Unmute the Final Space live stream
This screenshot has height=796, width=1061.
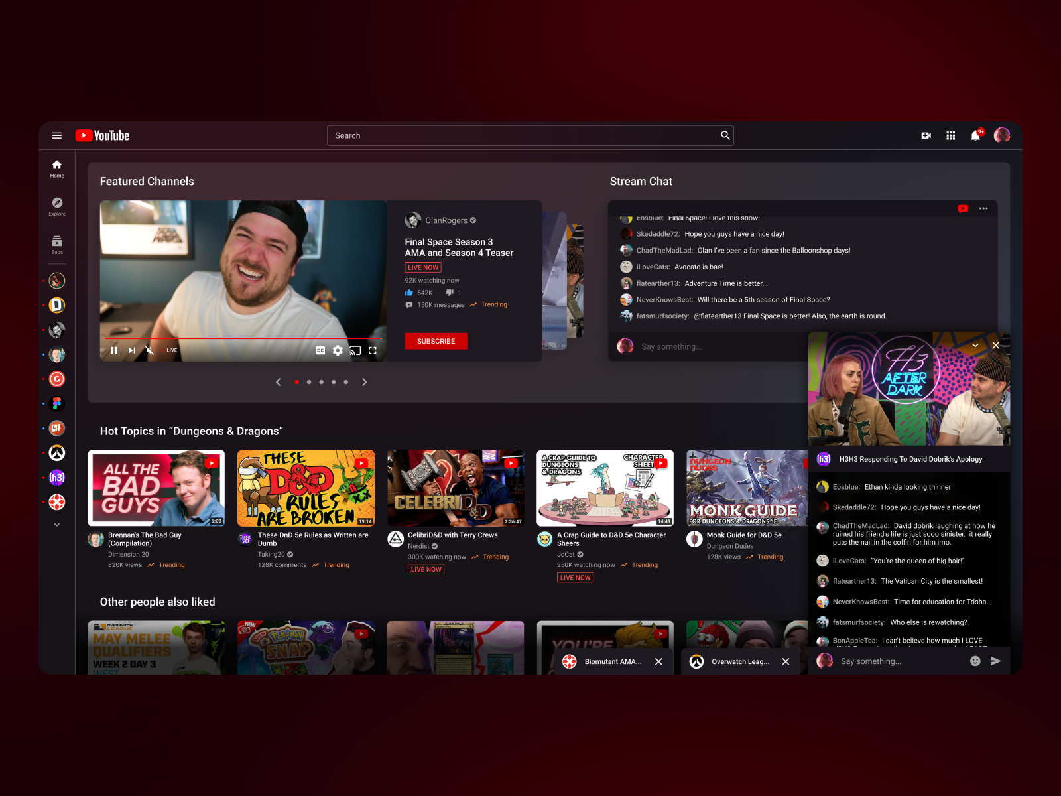(x=150, y=350)
